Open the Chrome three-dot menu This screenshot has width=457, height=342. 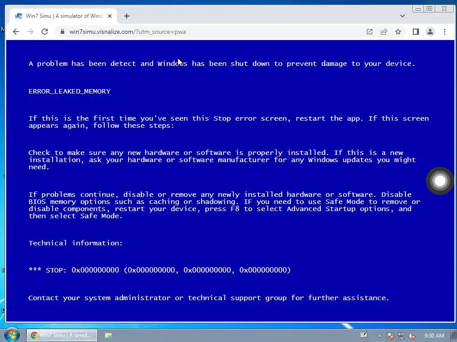point(445,32)
